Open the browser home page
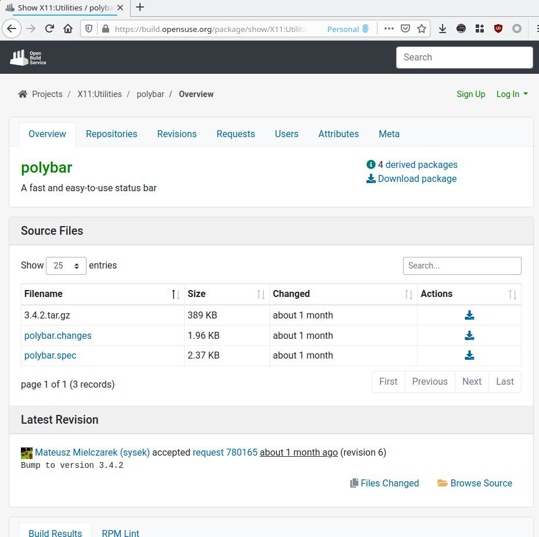539x537 pixels. coord(68,28)
